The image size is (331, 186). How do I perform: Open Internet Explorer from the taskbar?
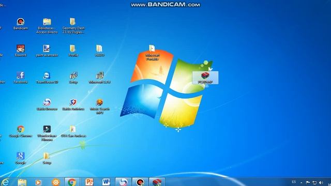click(5, 182)
